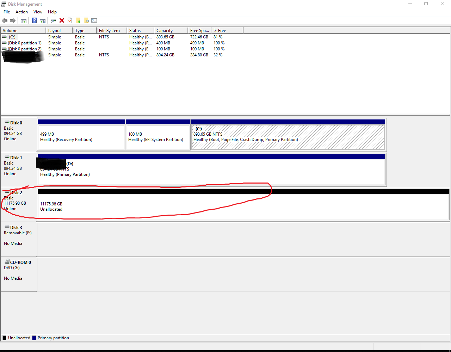Select the Disk 0 label box
Screen dimensions: 451x352
click(x=19, y=135)
